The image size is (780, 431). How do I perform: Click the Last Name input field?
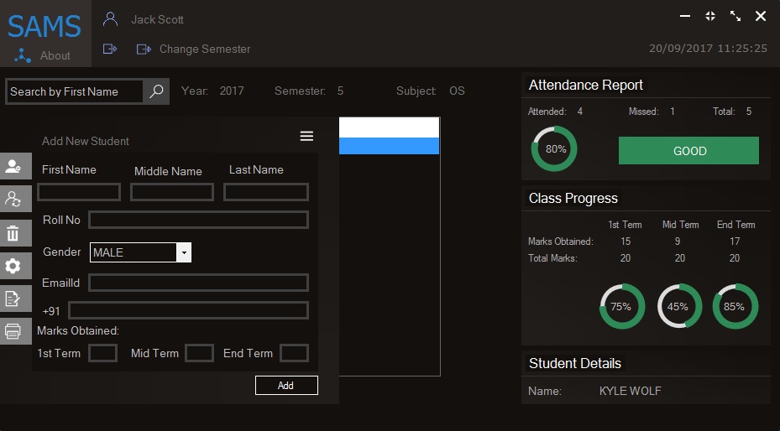click(265, 192)
